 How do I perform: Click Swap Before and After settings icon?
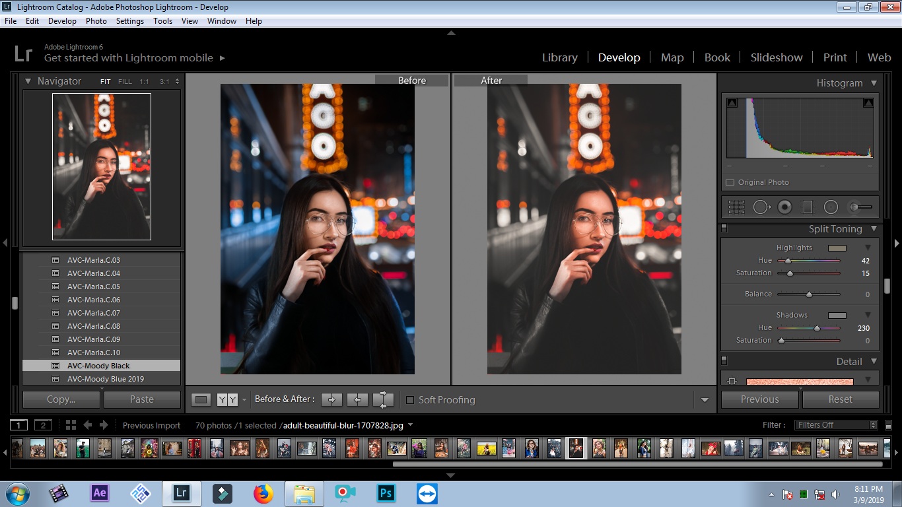pyautogui.click(x=383, y=399)
